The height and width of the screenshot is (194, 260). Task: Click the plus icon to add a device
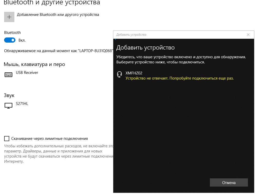pyautogui.click(x=9, y=17)
